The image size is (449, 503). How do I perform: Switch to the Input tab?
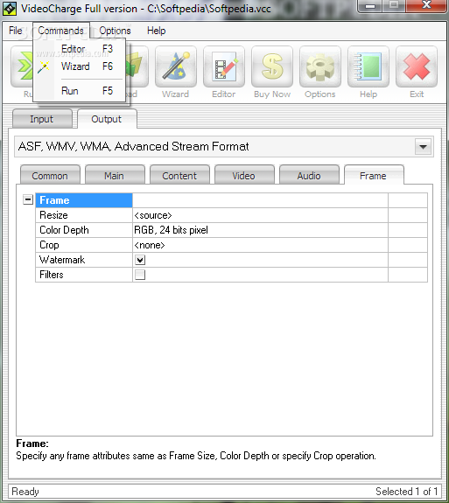(42, 119)
